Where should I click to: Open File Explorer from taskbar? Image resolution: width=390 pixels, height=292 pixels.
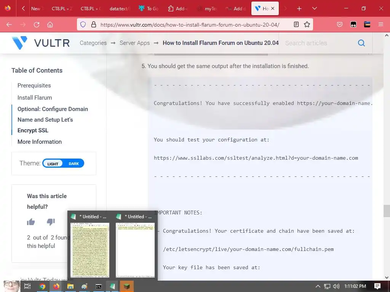click(70, 286)
